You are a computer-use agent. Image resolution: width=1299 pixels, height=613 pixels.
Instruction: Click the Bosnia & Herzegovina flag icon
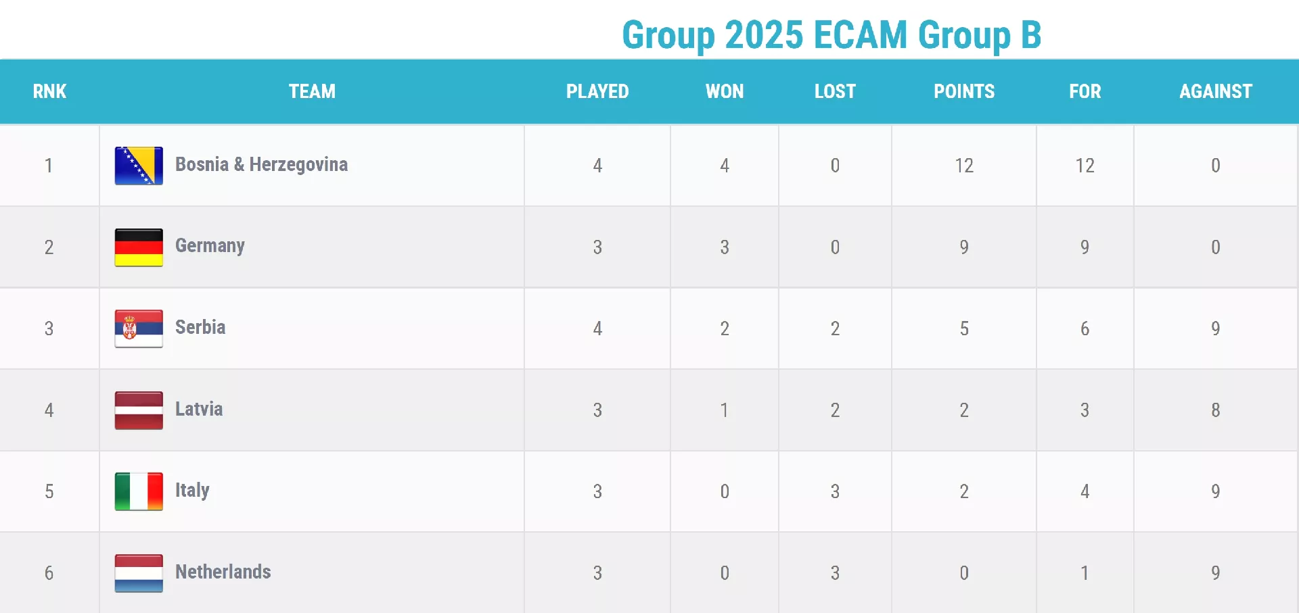(x=139, y=166)
